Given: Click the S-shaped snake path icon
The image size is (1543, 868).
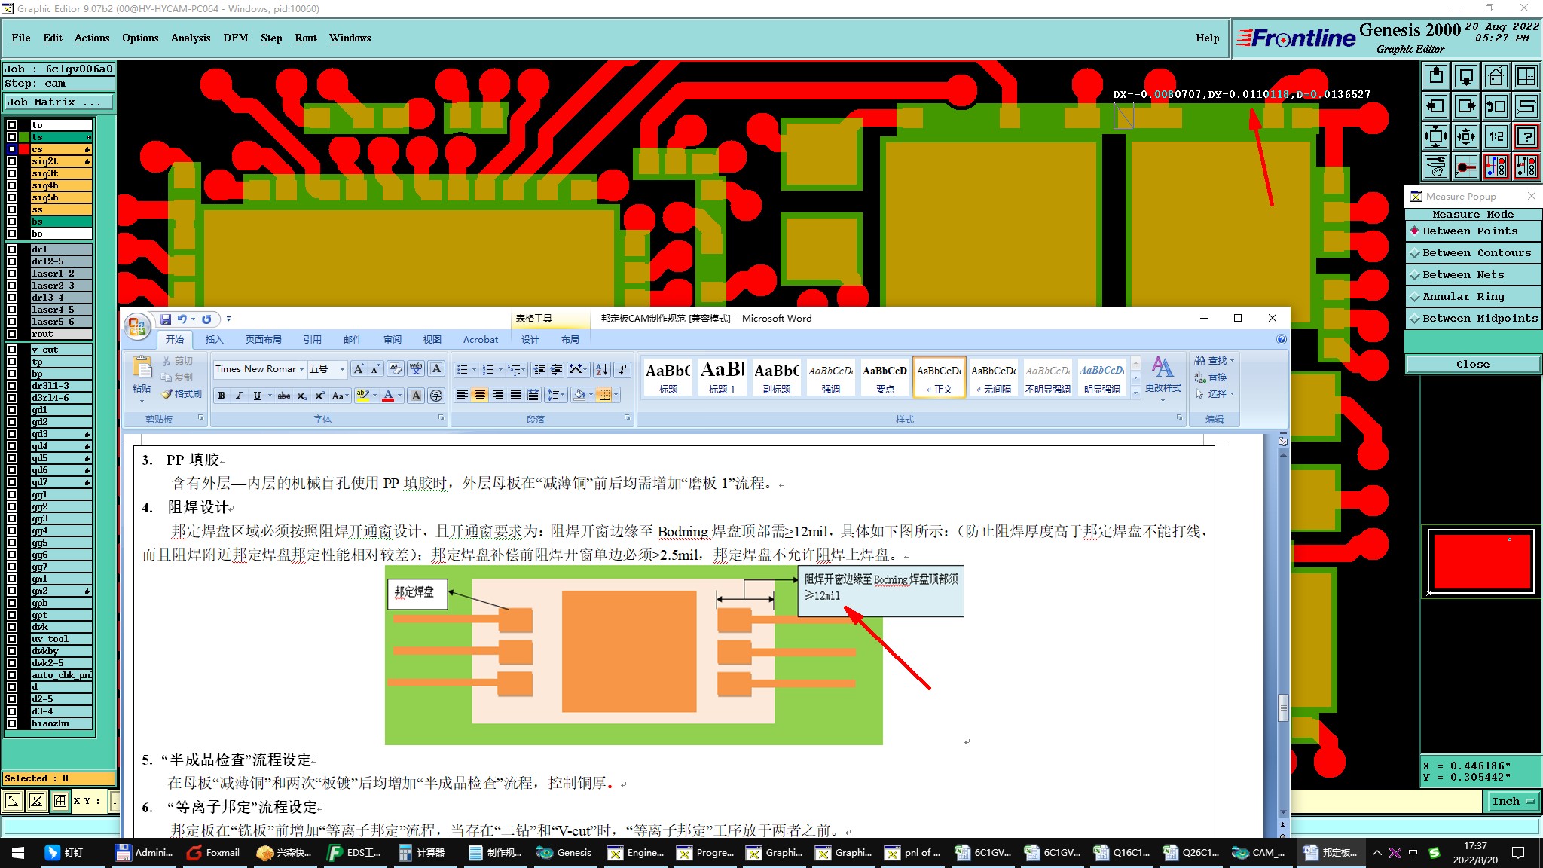Looking at the screenshot, I should (1526, 106).
